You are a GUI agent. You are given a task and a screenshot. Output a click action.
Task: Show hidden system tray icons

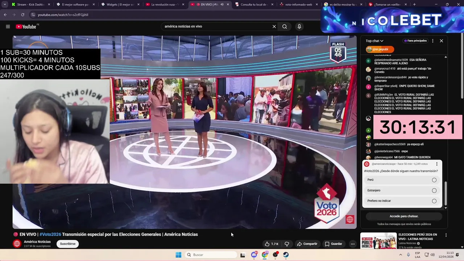pos(400,255)
